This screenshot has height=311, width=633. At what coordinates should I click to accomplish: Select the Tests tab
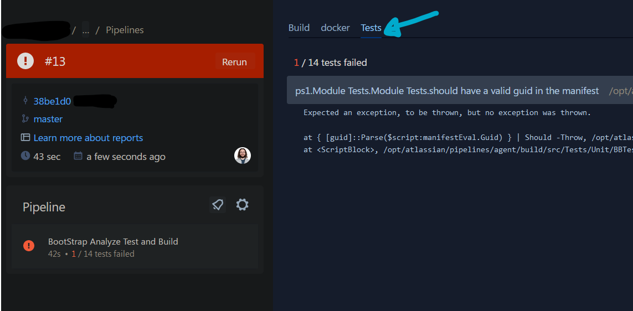(x=371, y=28)
